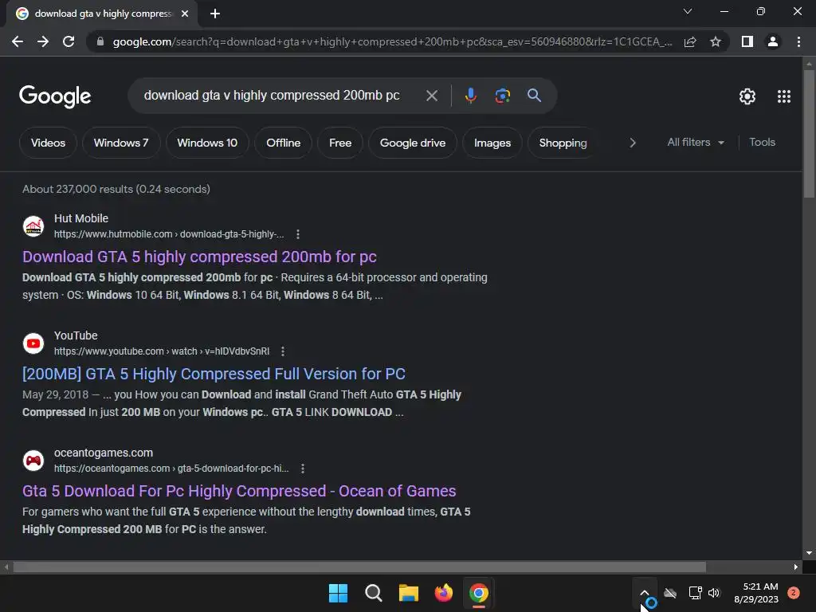Filter results by Google drive
The height and width of the screenshot is (612, 816).
tap(413, 143)
